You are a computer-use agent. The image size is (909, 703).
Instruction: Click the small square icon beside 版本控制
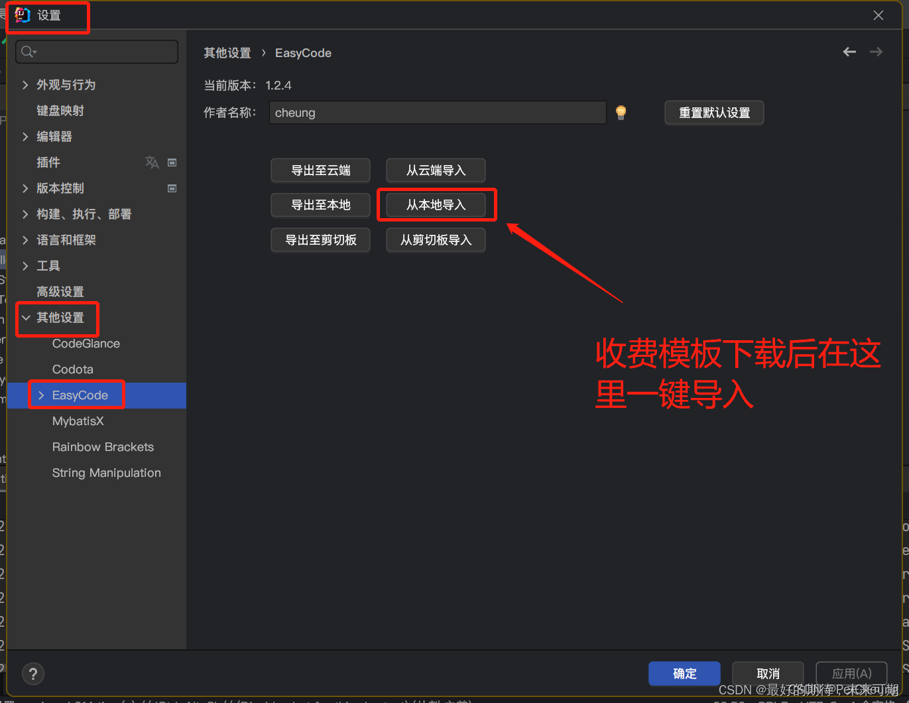(x=172, y=188)
